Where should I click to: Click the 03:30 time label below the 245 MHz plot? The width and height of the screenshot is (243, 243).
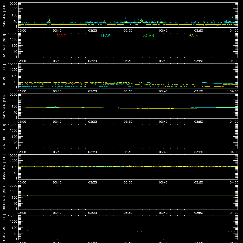128,31
